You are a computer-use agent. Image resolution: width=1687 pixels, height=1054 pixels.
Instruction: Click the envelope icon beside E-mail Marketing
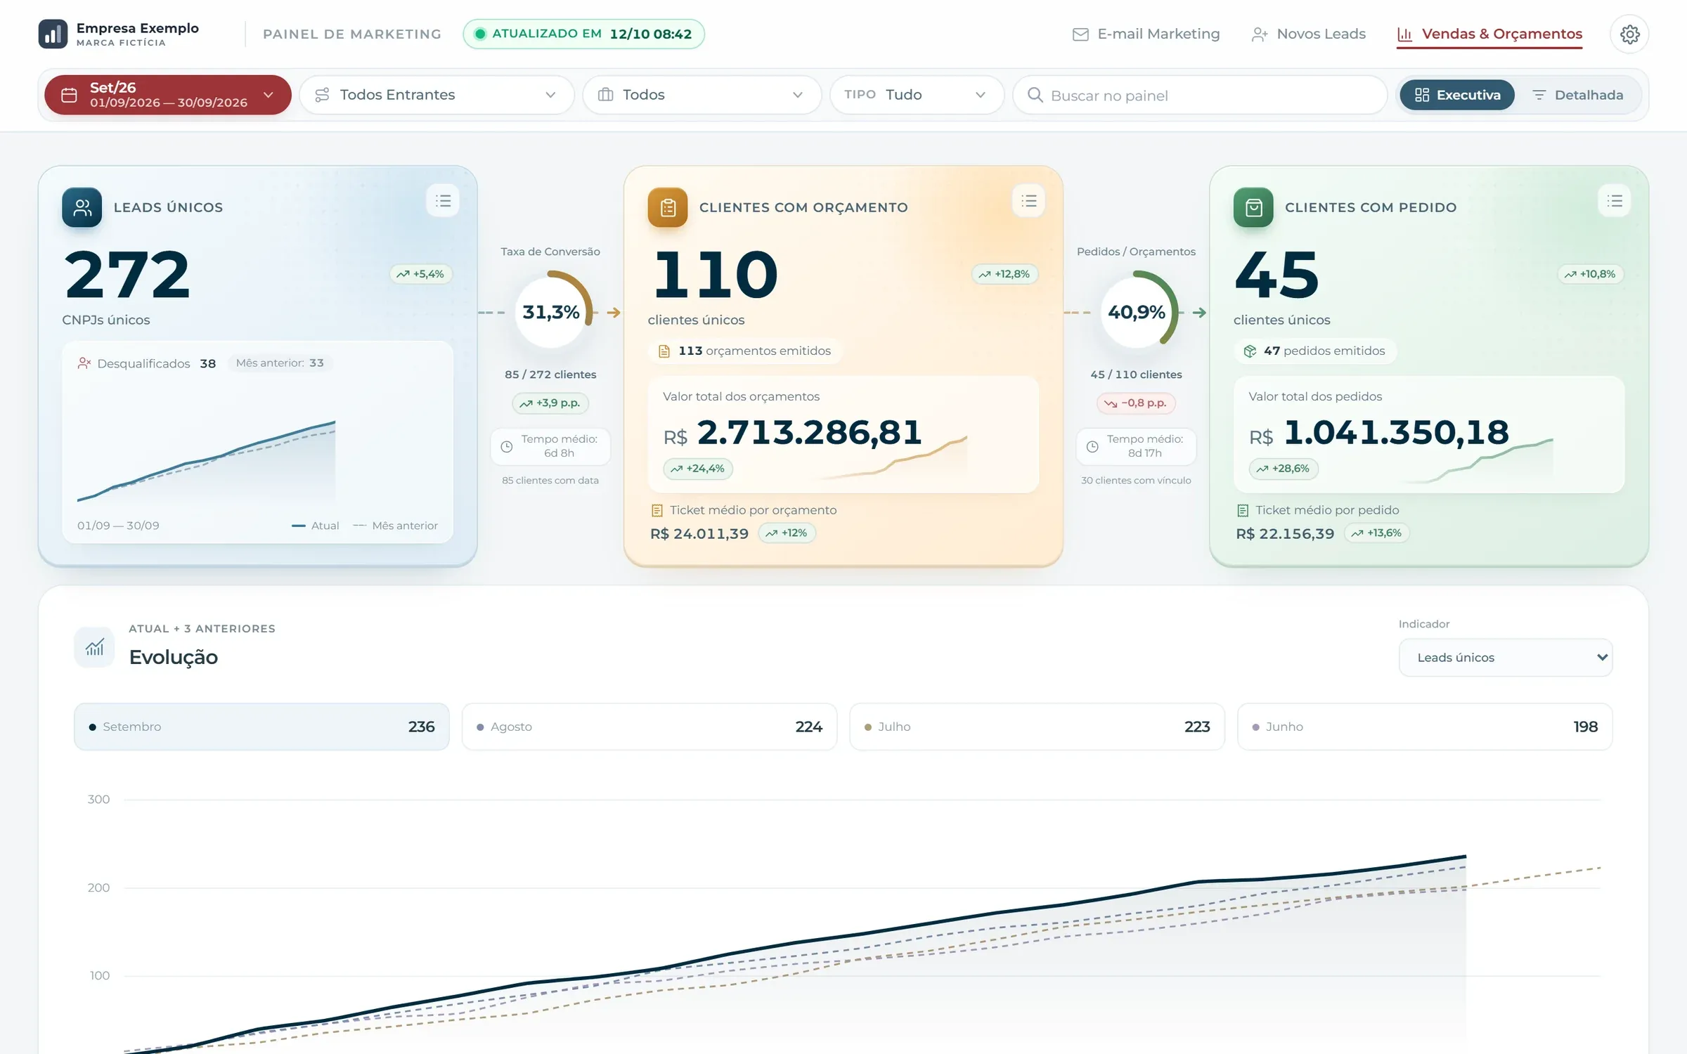(x=1080, y=34)
